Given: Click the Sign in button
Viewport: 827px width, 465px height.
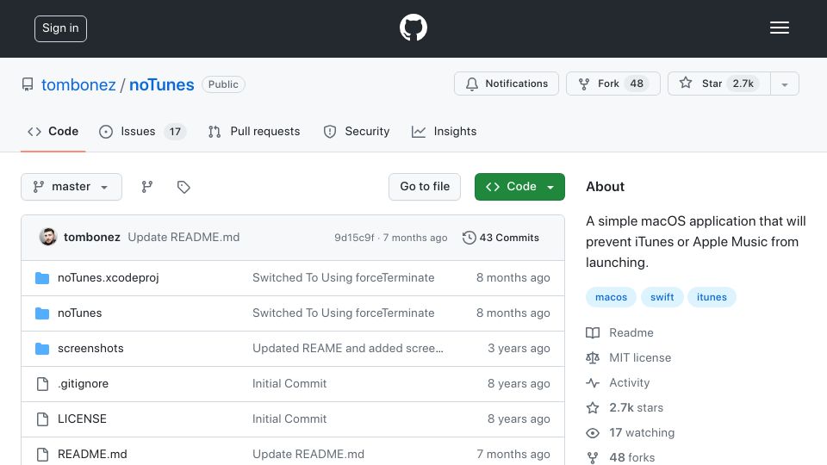Looking at the screenshot, I should (x=60, y=28).
